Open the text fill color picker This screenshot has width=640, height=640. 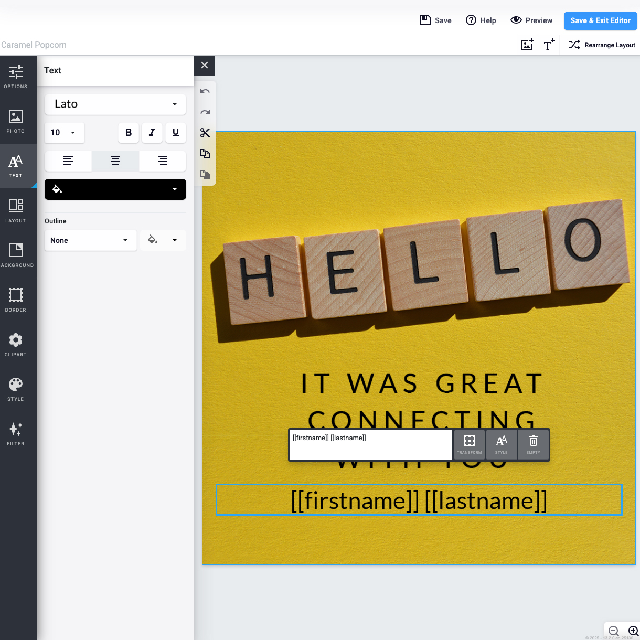(x=115, y=189)
